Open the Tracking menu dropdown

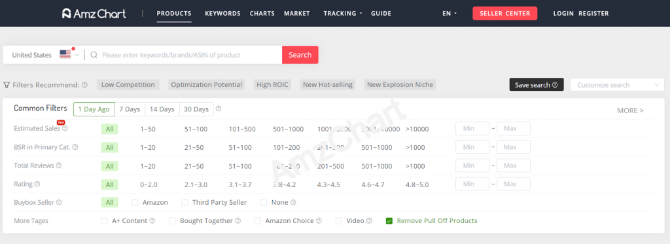(343, 13)
